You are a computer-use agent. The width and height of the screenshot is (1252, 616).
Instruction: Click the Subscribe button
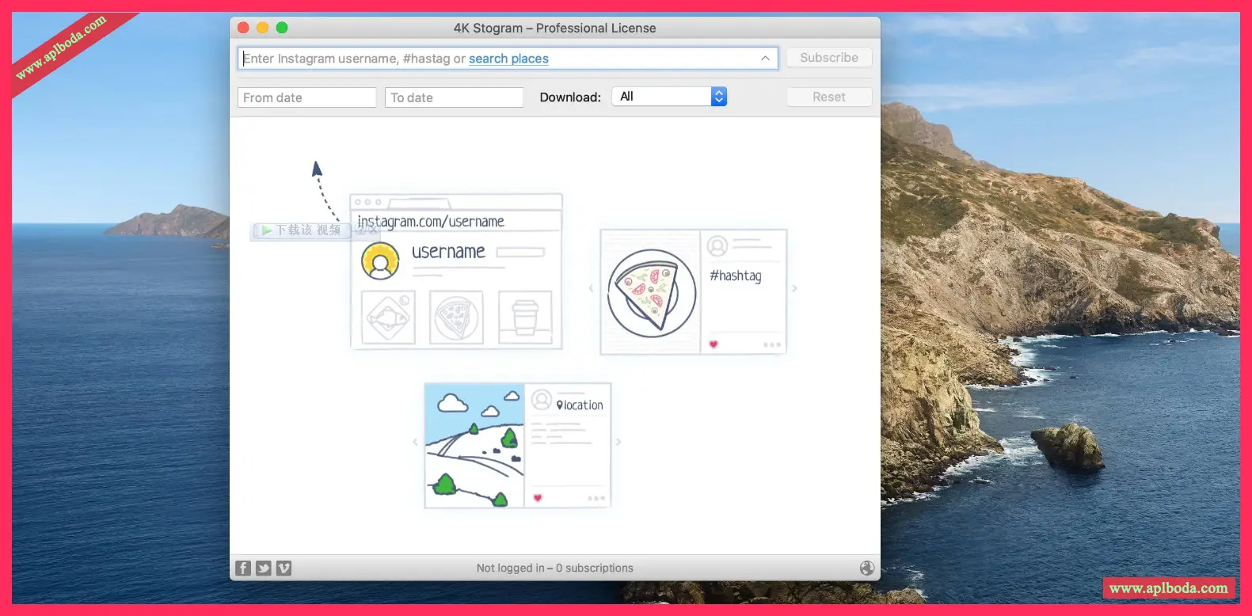828,58
